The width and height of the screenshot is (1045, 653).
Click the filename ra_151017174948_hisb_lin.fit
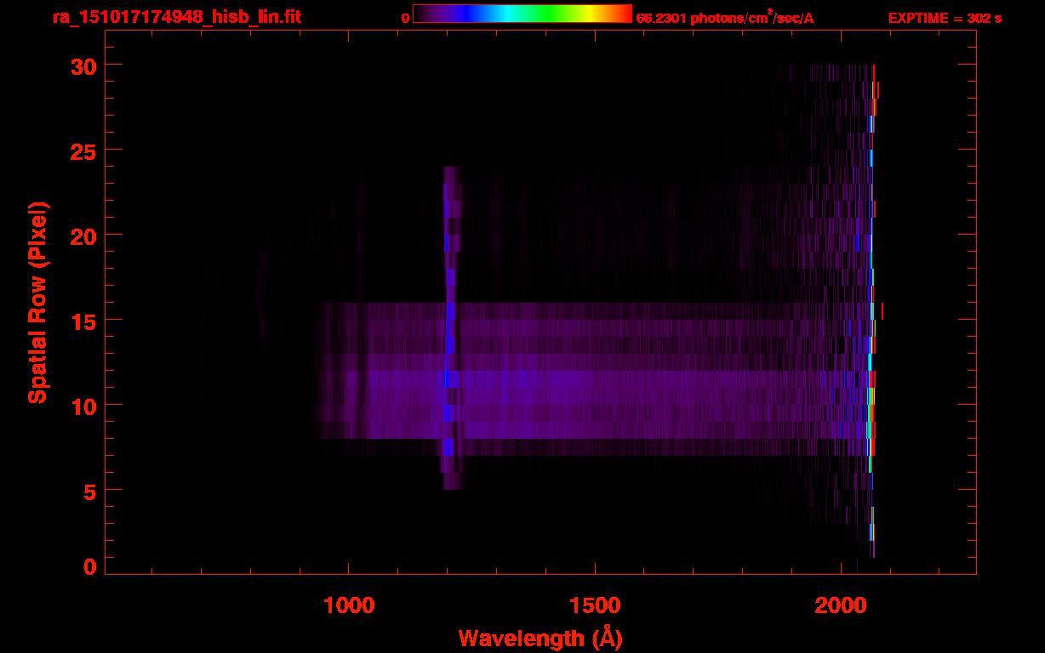tap(177, 17)
